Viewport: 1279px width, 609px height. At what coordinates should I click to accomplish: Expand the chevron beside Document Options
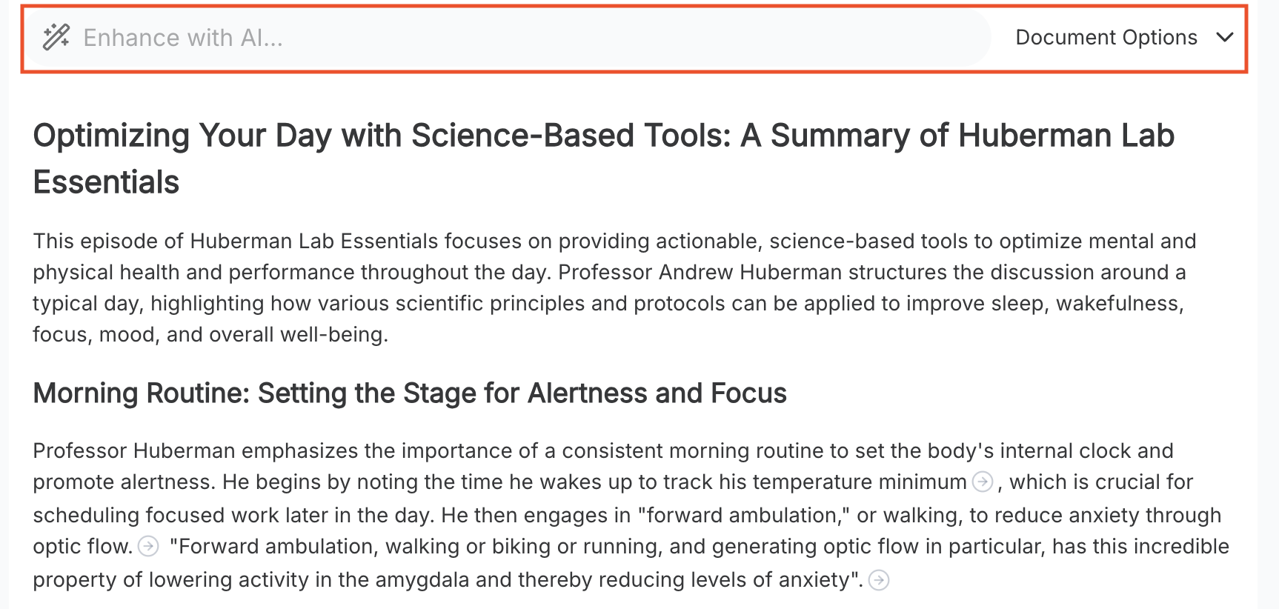(1225, 37)
